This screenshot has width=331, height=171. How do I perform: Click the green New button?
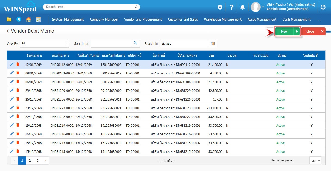[x=284, y=32]
